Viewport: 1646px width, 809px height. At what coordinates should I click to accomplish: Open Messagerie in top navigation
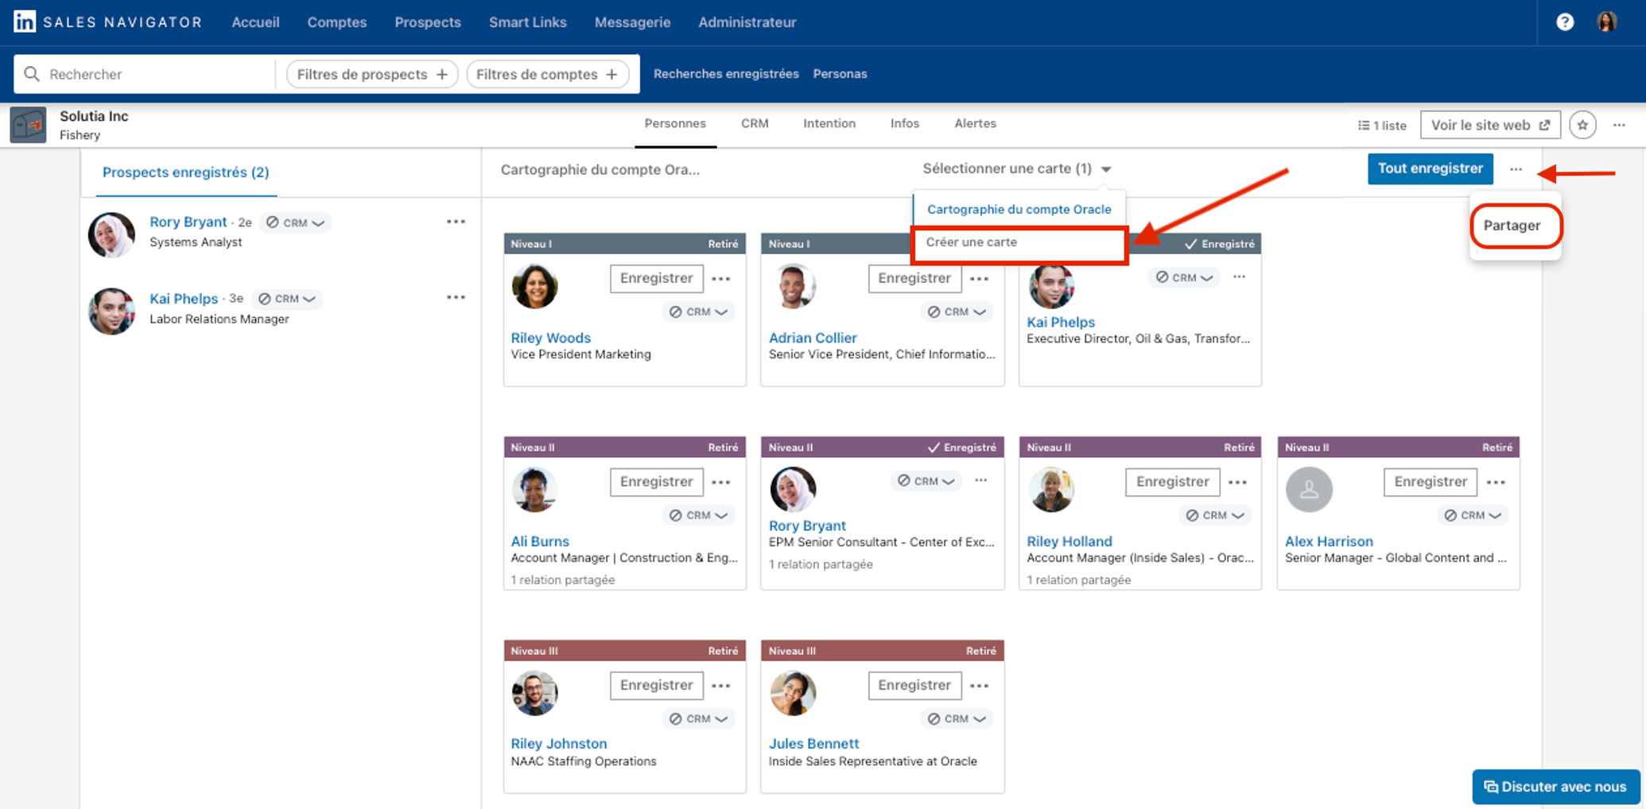point(632,22)
